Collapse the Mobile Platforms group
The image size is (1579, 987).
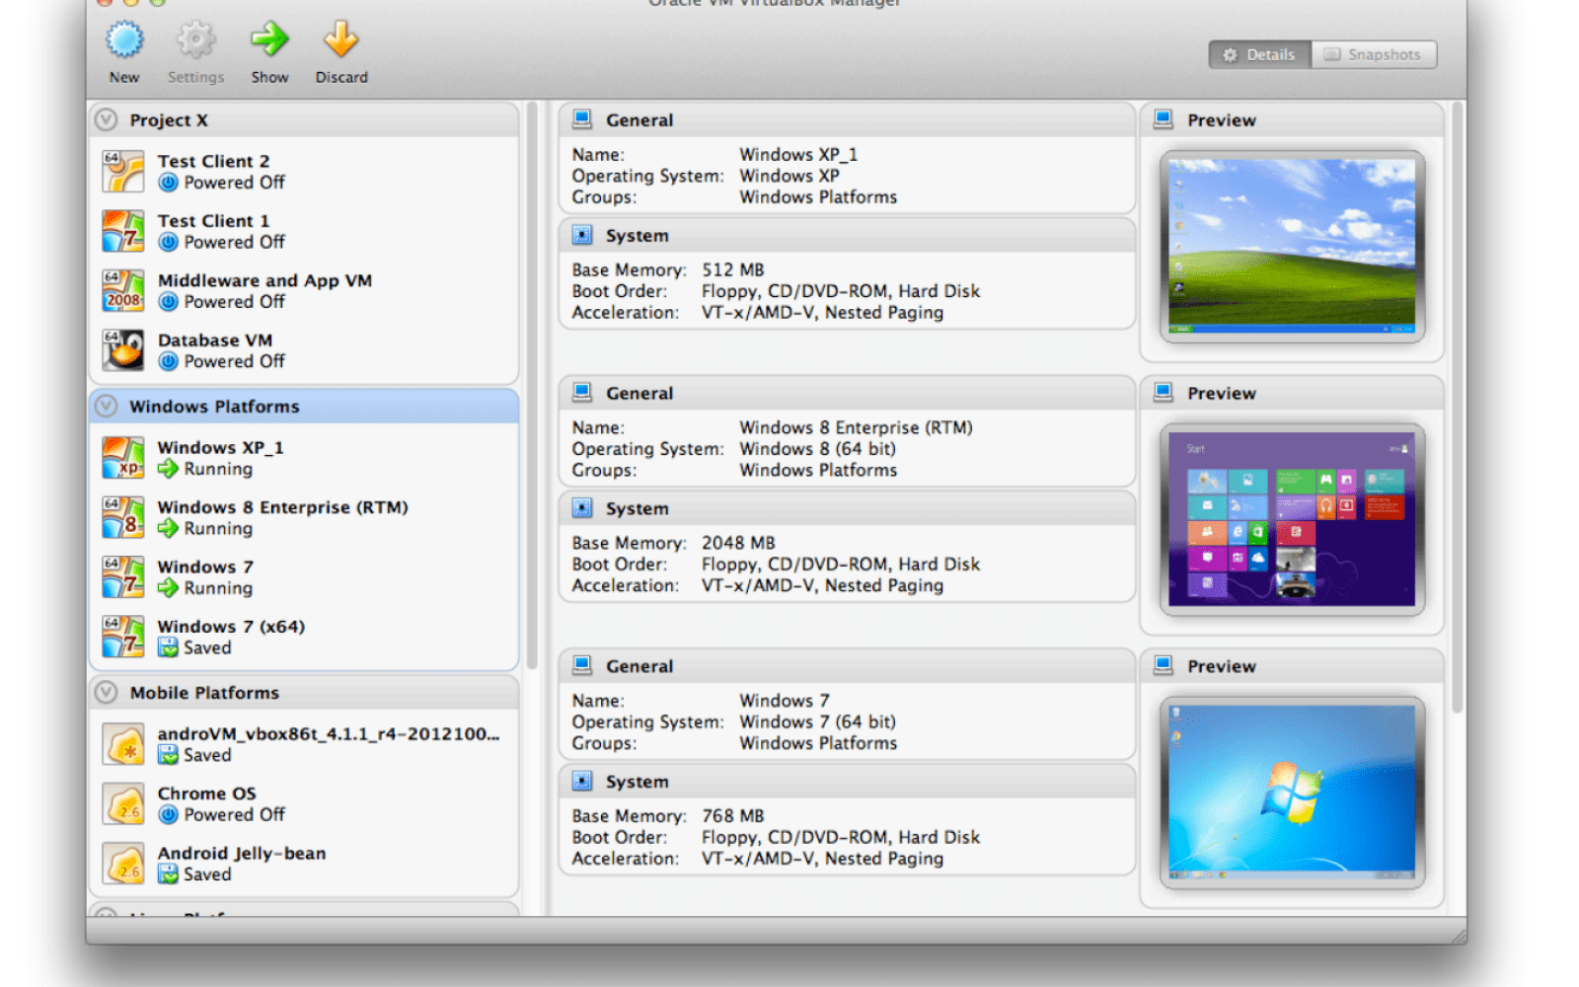[x=106, y=693]
